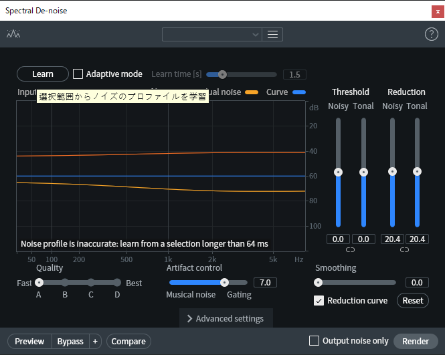Viewport: 445px width, 355px height.
Task: Click the Compare button
Action: point(128,342)
